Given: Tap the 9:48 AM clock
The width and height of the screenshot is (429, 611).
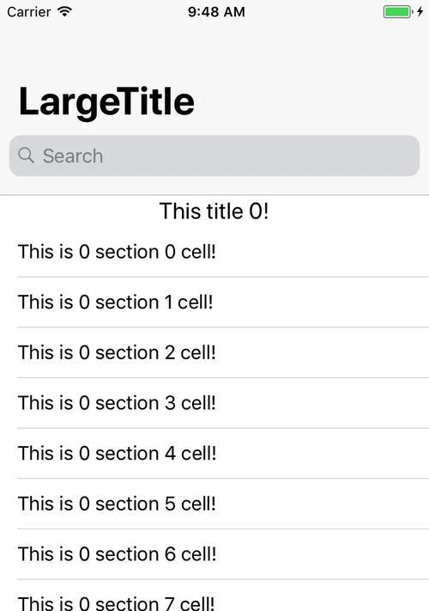Looking at the screenshot, I should (216, 12).
